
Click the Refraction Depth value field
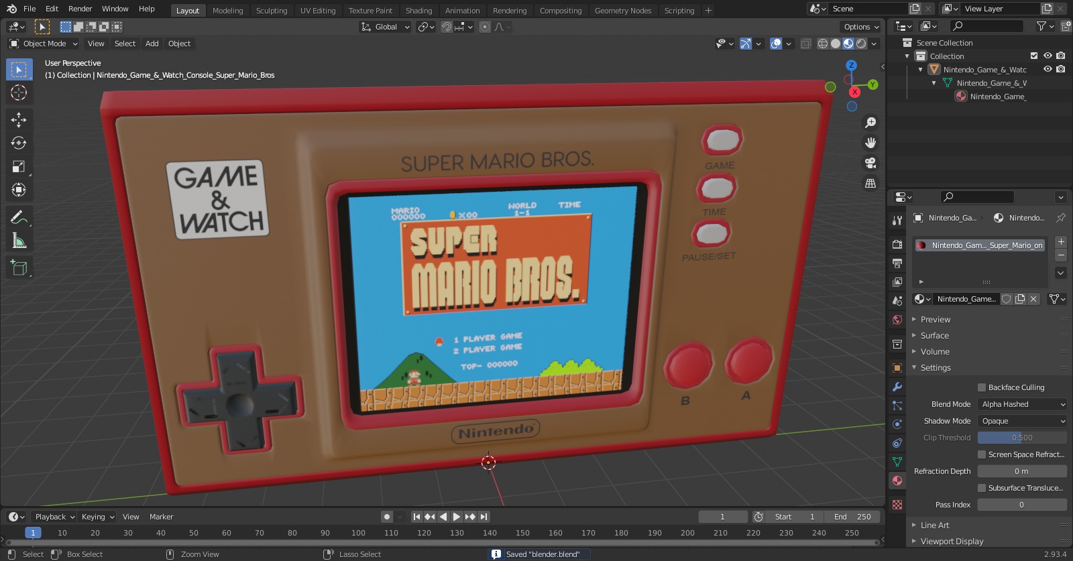[1022, 471]
